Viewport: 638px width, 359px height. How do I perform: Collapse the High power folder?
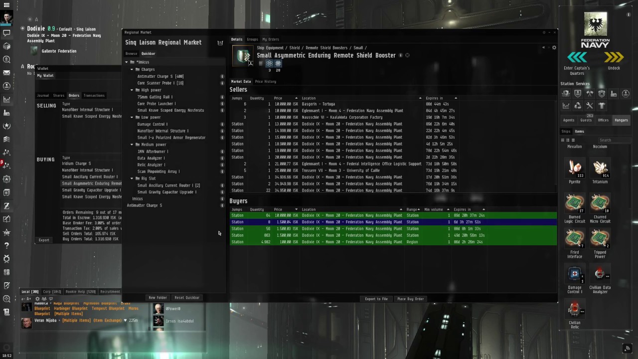coord(132,90)
